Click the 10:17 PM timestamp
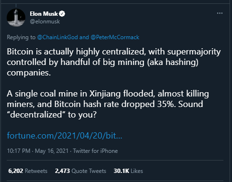 [x=19, y=151]
